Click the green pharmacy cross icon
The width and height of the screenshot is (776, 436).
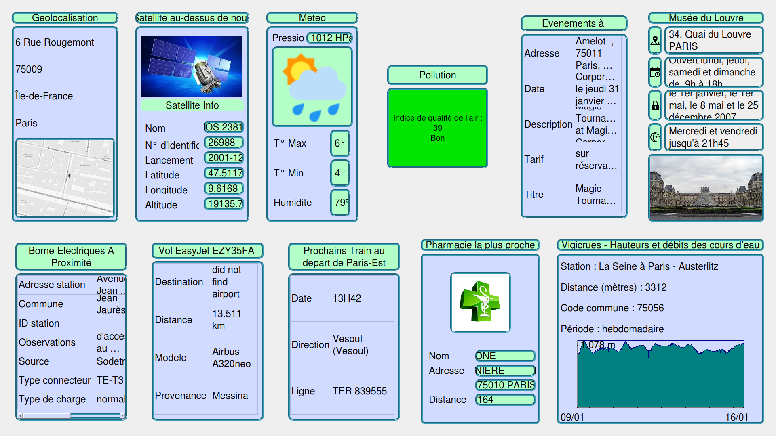point(480,302)
